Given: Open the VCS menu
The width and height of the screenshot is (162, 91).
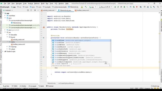Looking at the screenshot, I should 56,4.
